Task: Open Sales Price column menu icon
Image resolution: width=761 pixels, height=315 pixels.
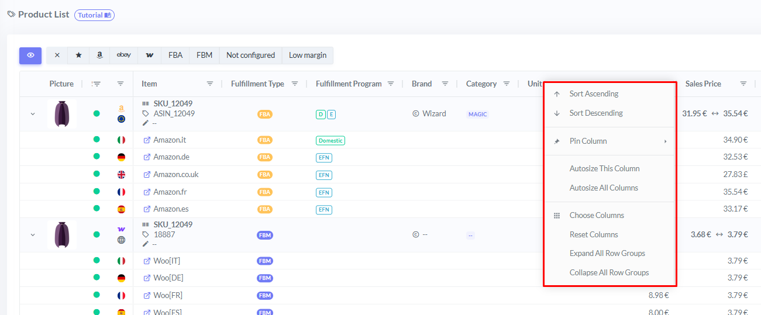Action: (743, 84)
